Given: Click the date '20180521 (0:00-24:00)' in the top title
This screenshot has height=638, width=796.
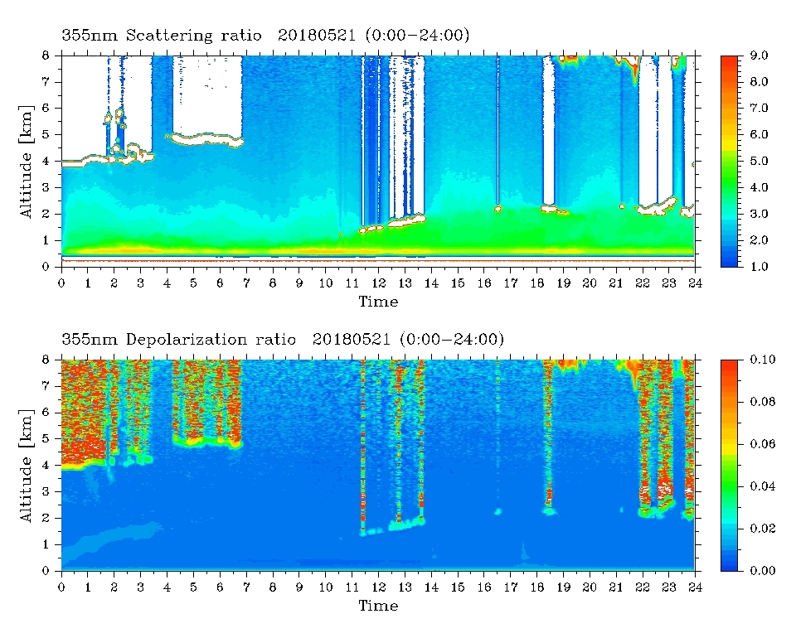Looking at the screenshot, I should click(x=374, y=35).
